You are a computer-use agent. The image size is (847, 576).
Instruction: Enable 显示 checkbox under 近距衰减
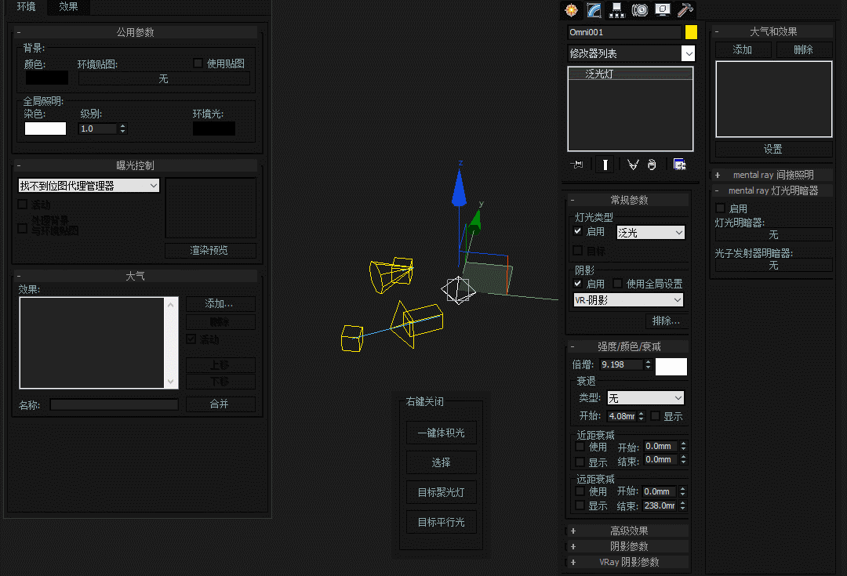point(580,462)
